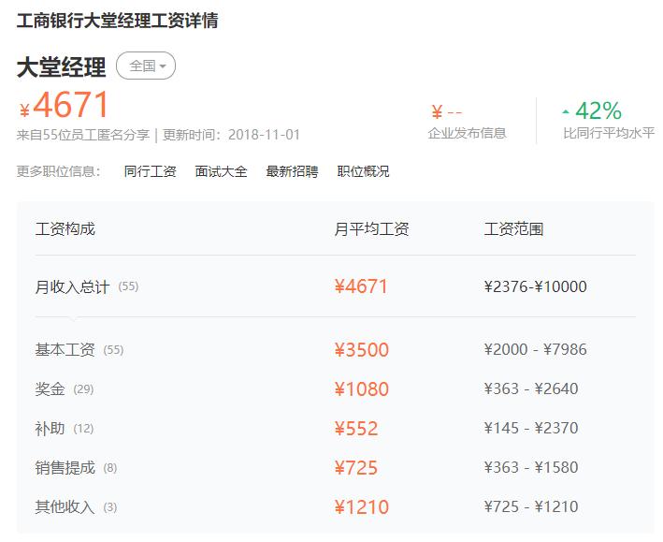Click the 大堂经理 job title heading
The height and width of the screenshot is (542, 663).
pyautogui.click(x=62, y=66)
